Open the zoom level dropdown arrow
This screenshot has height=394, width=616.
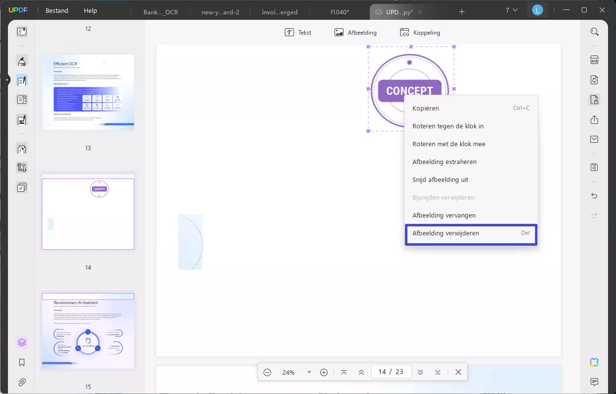[x=309, y=372]
